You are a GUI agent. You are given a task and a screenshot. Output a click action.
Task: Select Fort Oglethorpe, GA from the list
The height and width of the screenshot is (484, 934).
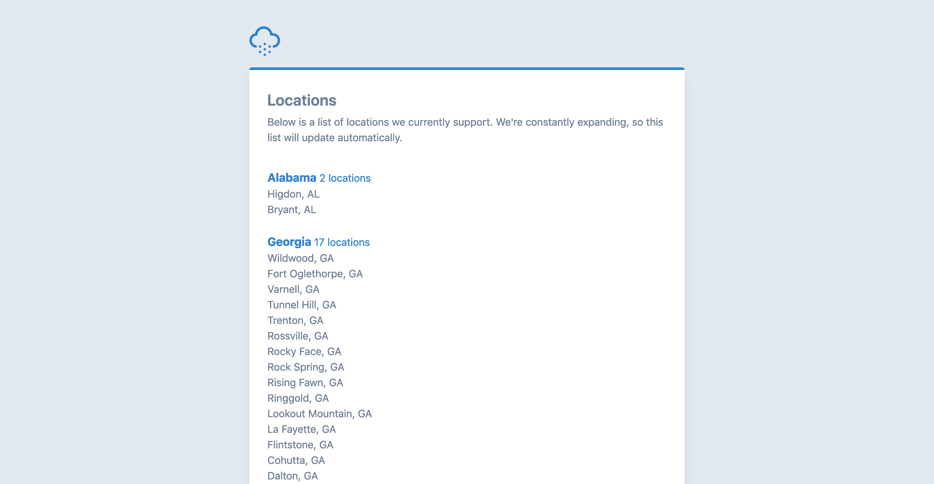(x=315, y=274)
